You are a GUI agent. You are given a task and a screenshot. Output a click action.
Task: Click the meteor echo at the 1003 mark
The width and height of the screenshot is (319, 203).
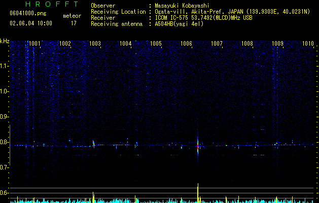coord(94,143)
